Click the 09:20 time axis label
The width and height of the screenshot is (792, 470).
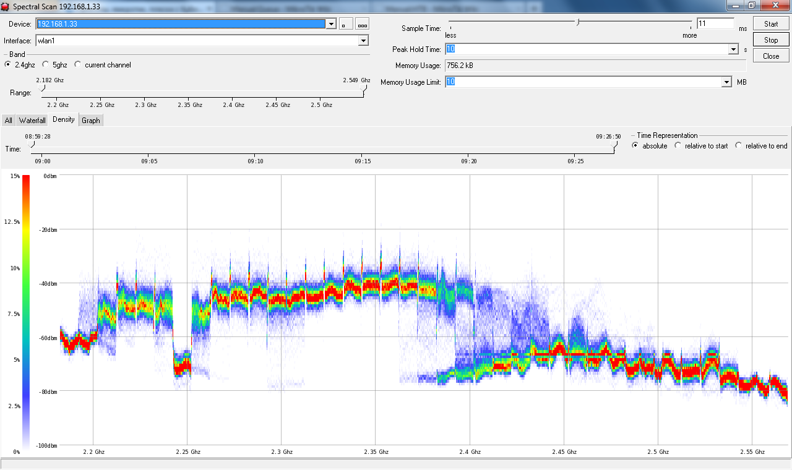[469, 161]
